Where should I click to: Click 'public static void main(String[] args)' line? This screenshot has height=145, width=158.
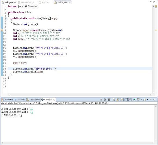click(34, 18)
